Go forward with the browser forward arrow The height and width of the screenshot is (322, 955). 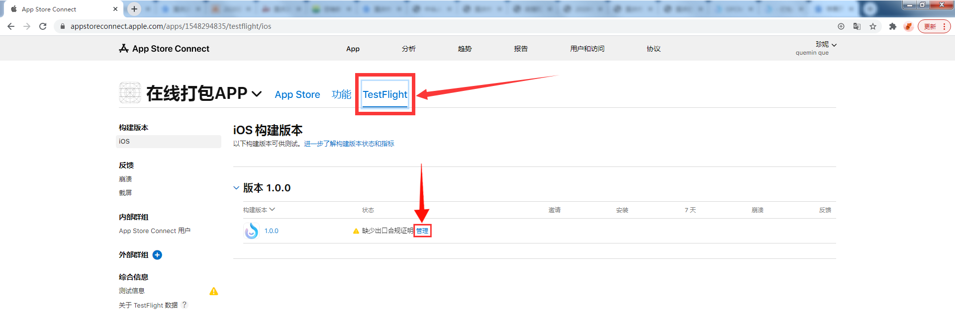tap(27, 26)
